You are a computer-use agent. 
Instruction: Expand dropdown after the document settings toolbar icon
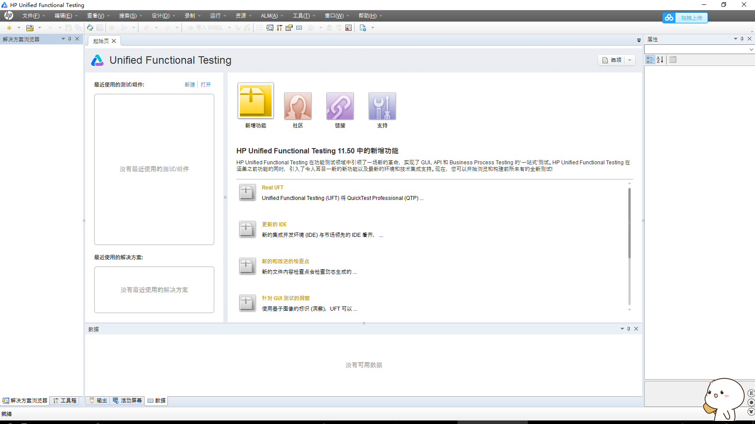tap(373, 28)
